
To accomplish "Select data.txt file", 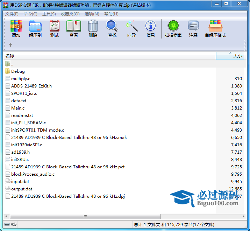I will click(19, 100).
